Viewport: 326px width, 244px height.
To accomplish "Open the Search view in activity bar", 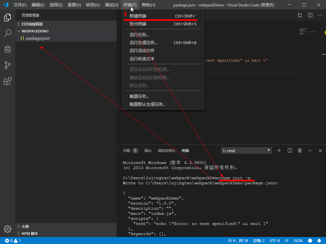I will [x=8, y=33].
